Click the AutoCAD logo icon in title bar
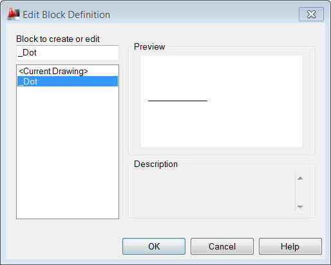This screenshot has width=331, height=265. pyautogui.click(x=14, y=14)
